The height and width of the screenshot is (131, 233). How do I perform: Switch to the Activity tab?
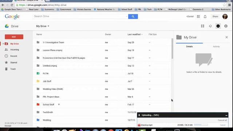coord(216,47)
